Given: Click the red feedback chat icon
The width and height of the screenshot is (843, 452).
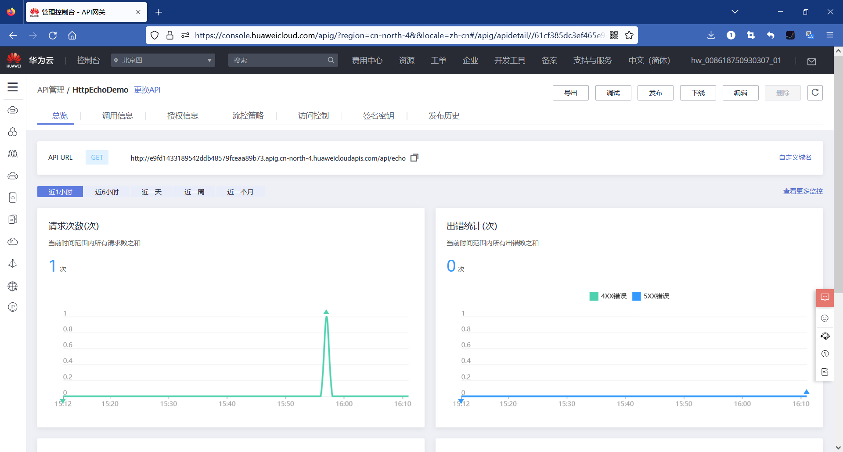Looking at the screenshot, I should (x=825, y=298).
